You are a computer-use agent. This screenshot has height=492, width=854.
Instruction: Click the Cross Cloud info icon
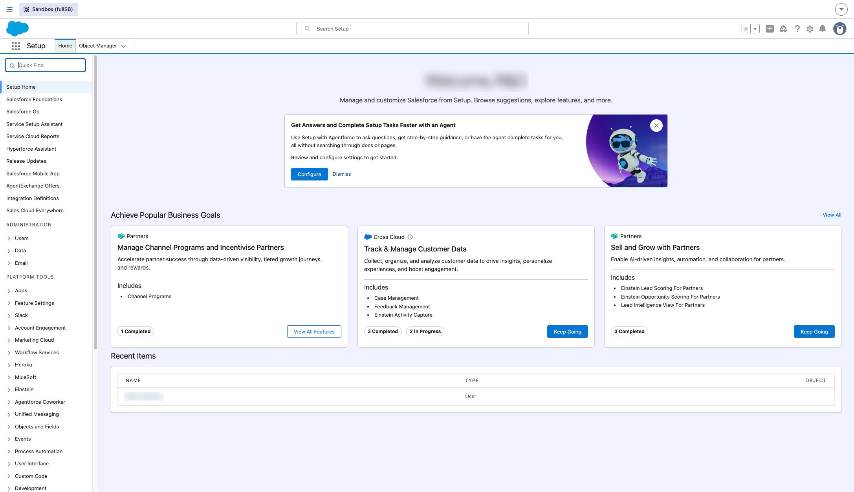pos(410,237)
